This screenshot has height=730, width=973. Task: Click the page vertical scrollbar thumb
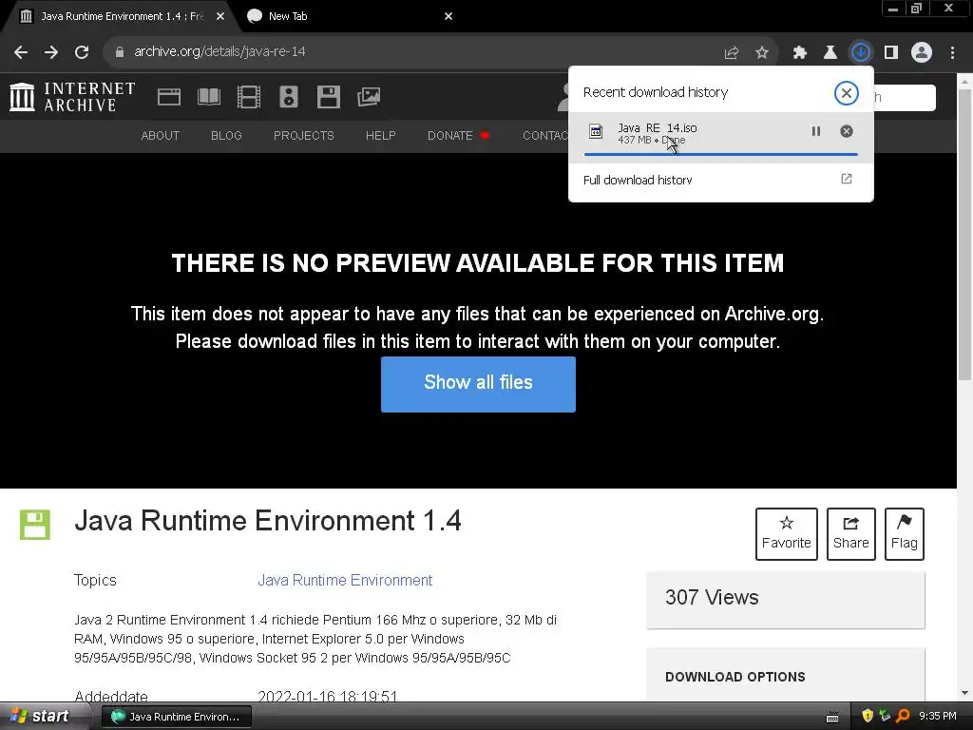click(964, 235)
